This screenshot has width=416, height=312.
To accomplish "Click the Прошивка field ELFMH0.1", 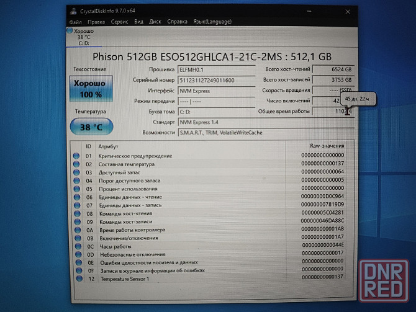I will point(216,69).
